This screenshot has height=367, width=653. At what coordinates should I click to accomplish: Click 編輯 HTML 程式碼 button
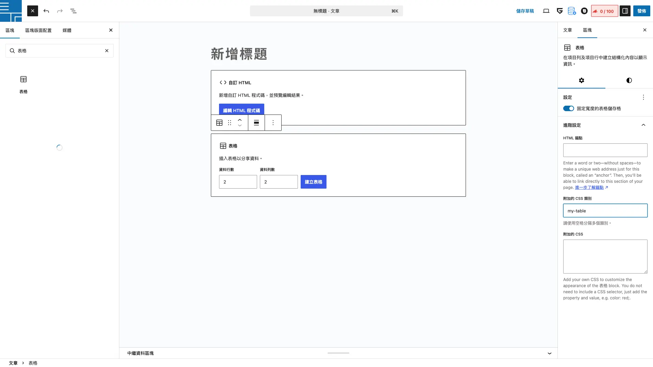pos(241,110)
